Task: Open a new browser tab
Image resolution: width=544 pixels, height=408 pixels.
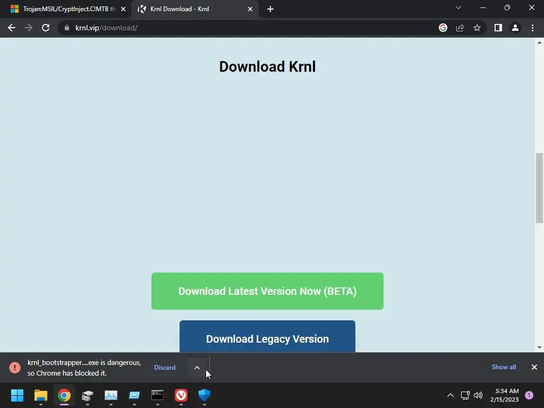Action: (x=270, y=9)
